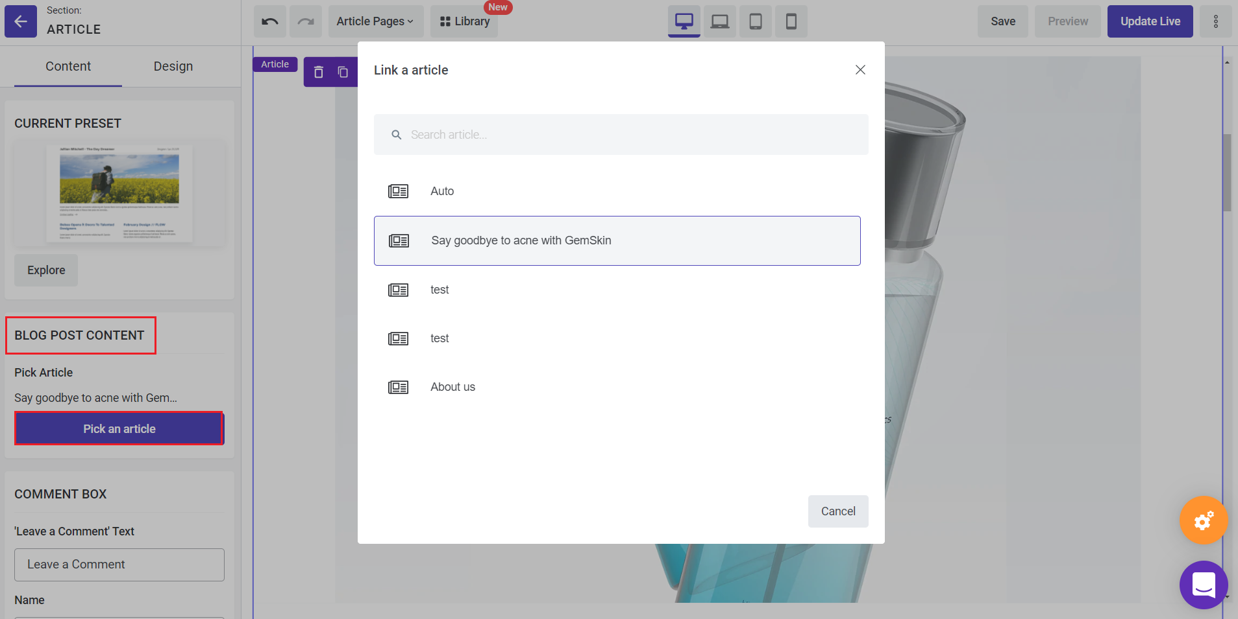1238x619 pixels.
Task: Switch to mobile view
Action: point(791,21)
